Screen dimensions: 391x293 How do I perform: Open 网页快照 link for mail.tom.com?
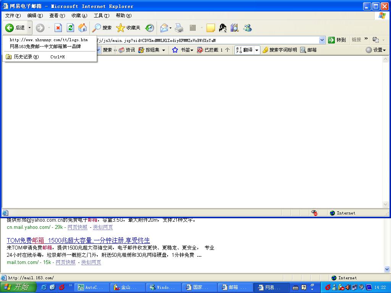pos(66,262)
